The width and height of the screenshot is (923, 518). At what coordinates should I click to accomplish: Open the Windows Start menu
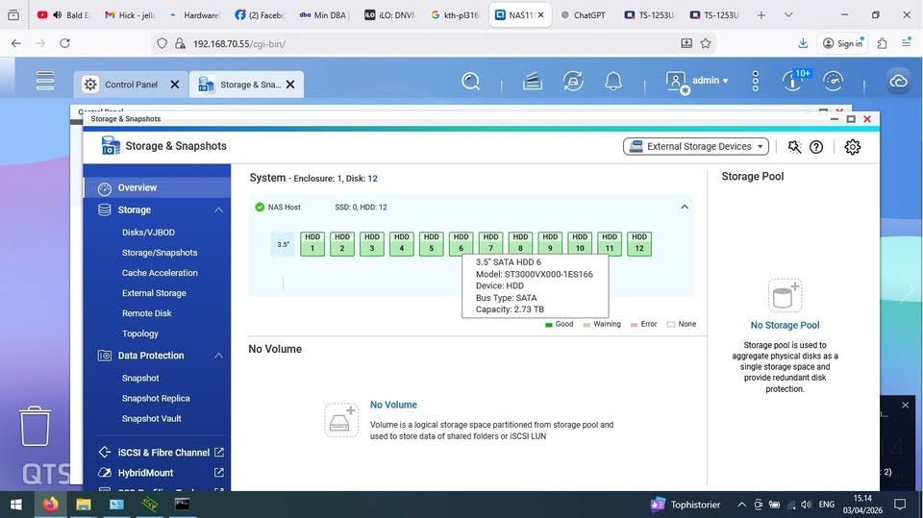tap(16, 505)
